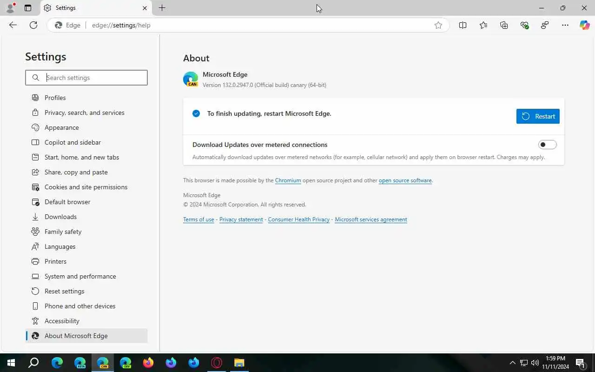595x372 pixels.
Task: Open Start, home, and new tabs section
Action: [x=86, y=157]
